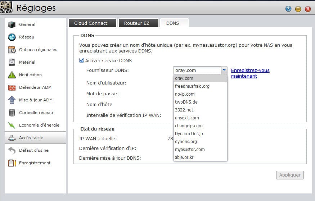The width and height of the screenshot is (315, 201).
Task: Click the IP WAN actuelle label
Action: (x=98, y=138)
